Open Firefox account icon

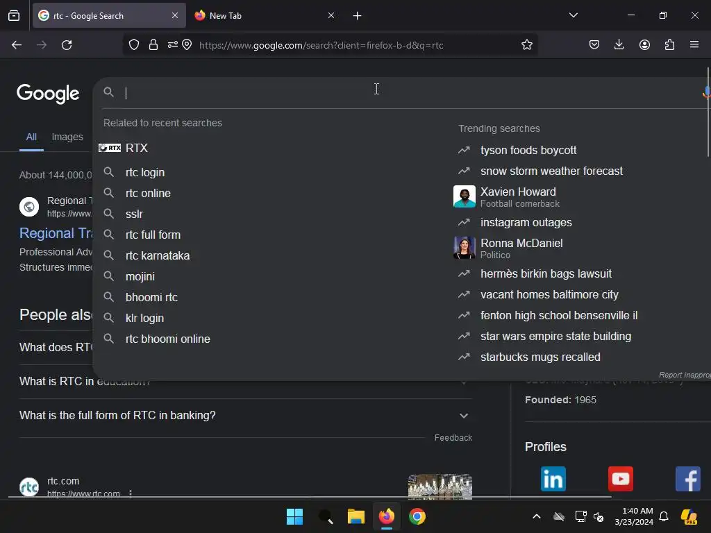[644, 45]
